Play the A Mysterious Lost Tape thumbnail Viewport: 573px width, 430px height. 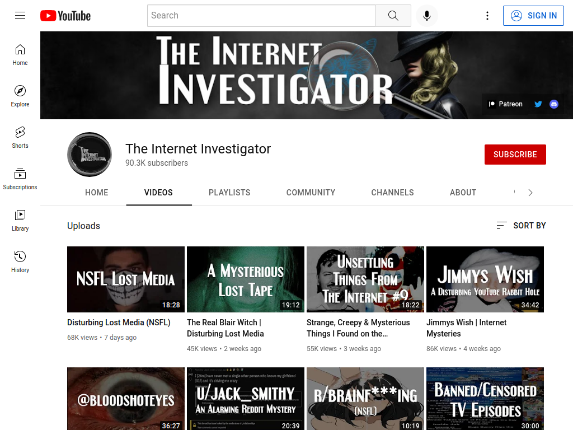point(246,279)
